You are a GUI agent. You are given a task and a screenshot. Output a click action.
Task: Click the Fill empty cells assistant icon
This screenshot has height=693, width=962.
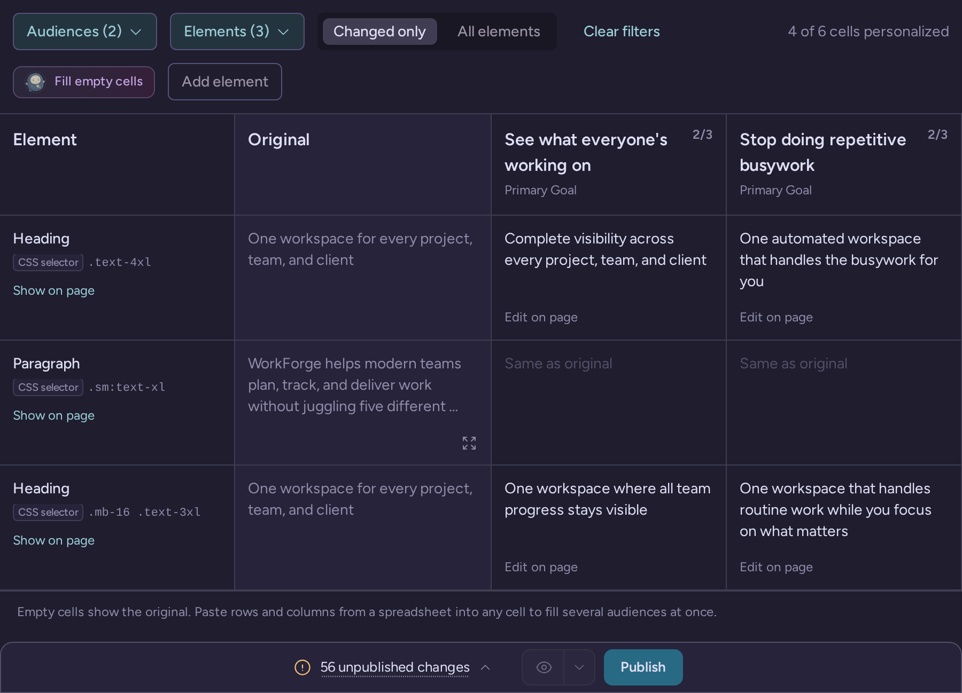[35, 82]
